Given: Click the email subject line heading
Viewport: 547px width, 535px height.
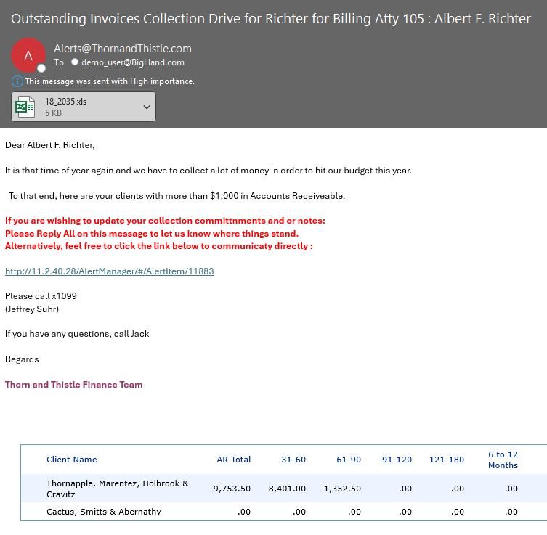Looking at the screenshot, I should tap(271, 19).
